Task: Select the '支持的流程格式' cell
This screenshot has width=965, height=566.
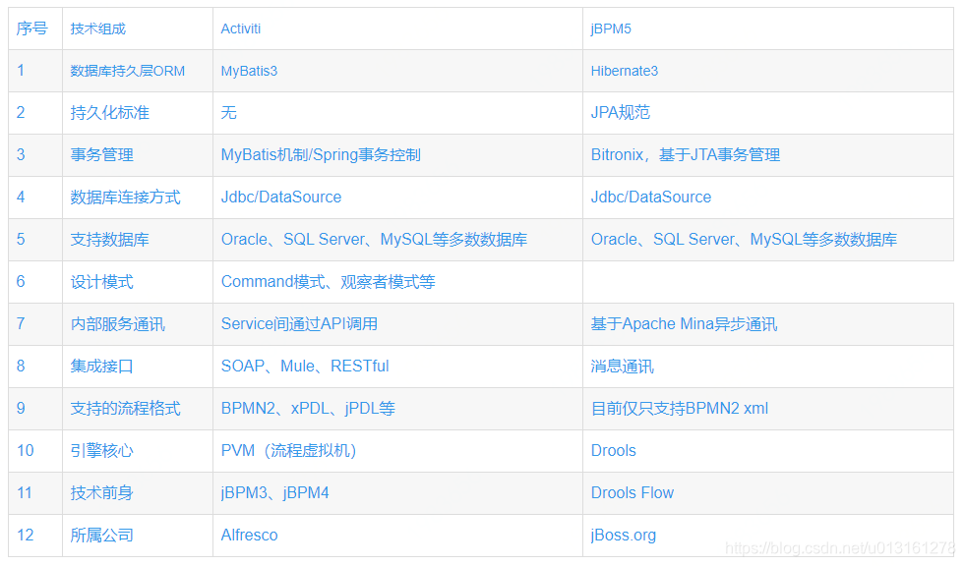Action: pos(138,409)
